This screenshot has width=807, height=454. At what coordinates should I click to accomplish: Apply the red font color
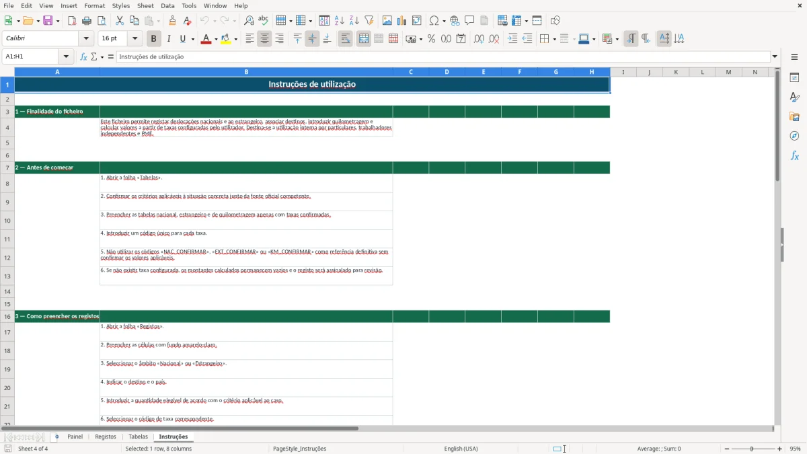pyautogui.click(x=206, y=39)
